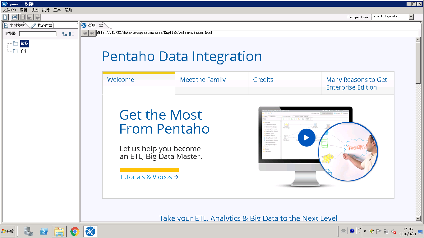
Task: Click the browser Forward arrow button
Action: (92, 33)
